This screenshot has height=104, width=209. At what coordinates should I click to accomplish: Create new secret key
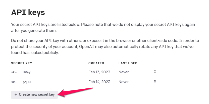(x=34, y=95)
